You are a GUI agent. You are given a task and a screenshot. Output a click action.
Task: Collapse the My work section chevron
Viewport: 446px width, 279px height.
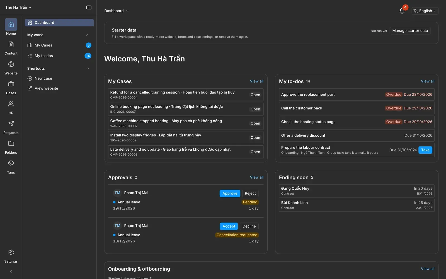coord(88,35)
